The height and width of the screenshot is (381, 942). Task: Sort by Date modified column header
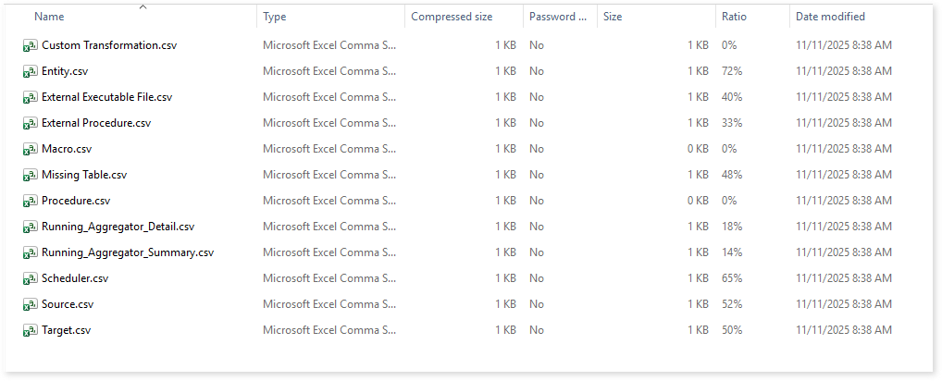(830, 17)
